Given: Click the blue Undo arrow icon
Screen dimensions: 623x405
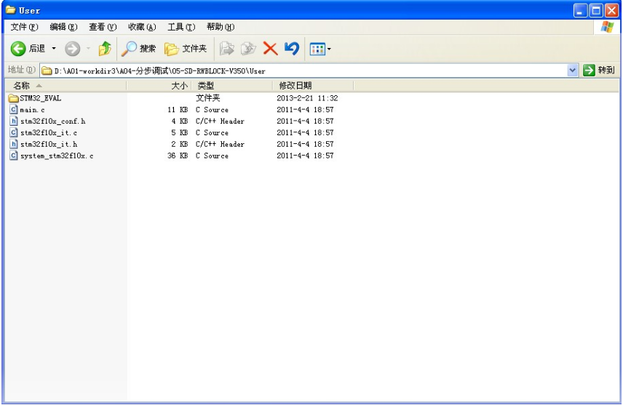Looking at the screenshot, I should [x=291, y=49].
